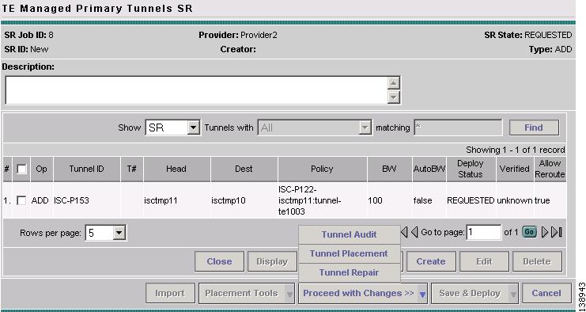Image resolution: width=586 pixels, height=312 pixels.
Task: Expand Proceed with Changes dropdown arrow
Action: (x=422, y=294)
